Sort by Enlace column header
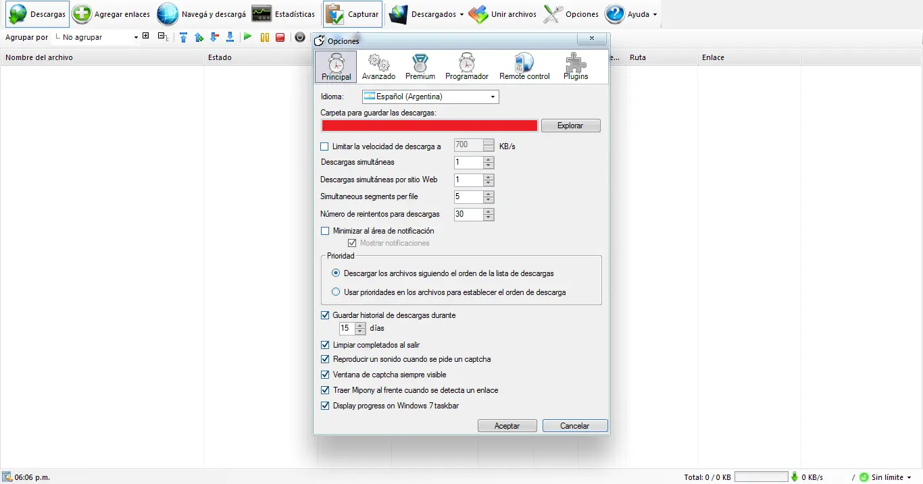The image size is (923, 484). [749, 57]
